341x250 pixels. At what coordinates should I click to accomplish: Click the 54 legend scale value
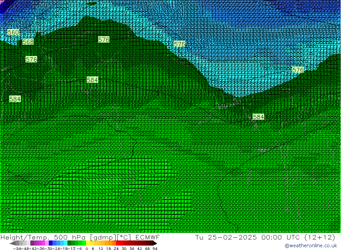pyautogui.click(x=155, y=249)
